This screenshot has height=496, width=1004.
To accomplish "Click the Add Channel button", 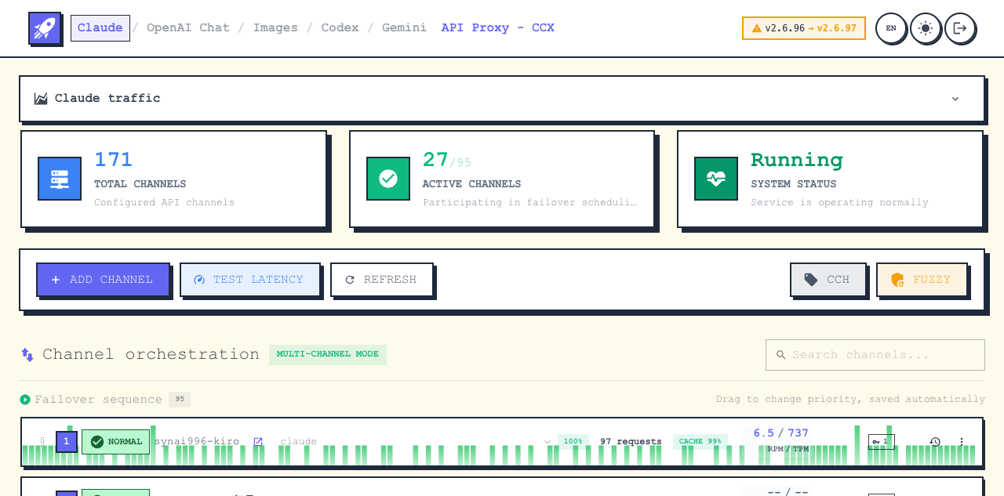I will pyautogui.click(x=103, y=280).
